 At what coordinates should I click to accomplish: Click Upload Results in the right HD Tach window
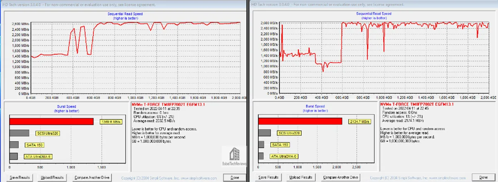click(x=301, y=177)
